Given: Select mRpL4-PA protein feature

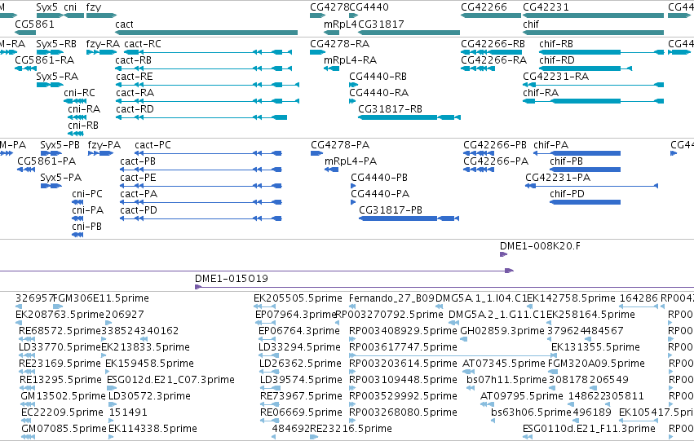Looking at the screenshot, I should click(x=332, y=170).
